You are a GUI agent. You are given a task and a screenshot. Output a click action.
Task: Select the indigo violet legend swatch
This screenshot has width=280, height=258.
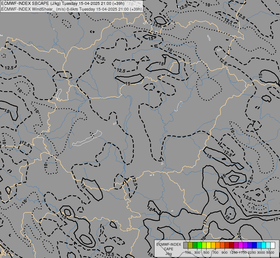250,245
